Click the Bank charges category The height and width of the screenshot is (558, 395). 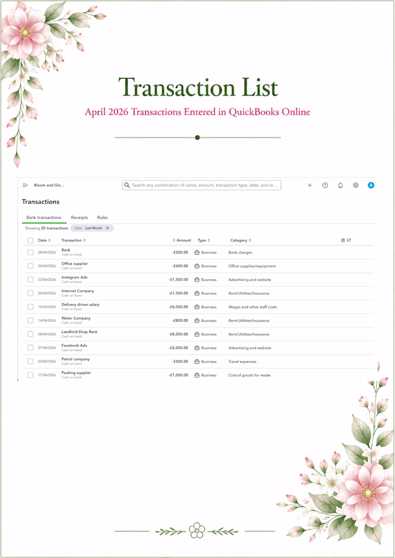pos(240,252)
